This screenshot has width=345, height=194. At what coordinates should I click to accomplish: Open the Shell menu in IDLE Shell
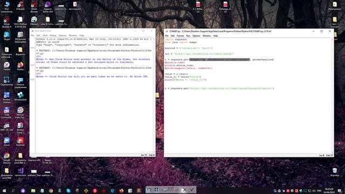tap(45, 36)
